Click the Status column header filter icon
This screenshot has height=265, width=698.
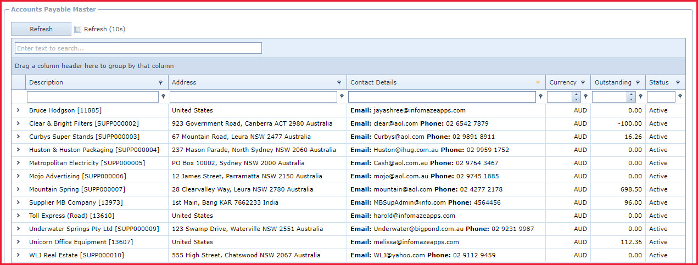pos(678,83)
